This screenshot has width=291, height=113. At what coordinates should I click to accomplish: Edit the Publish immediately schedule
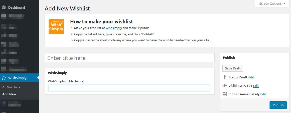(x=263, y=94)
